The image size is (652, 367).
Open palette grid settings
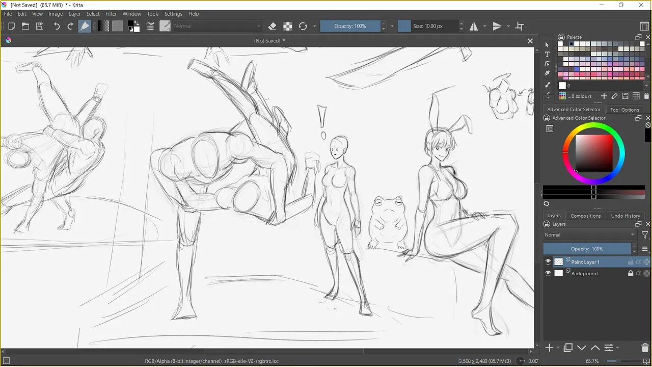(636, 96)
